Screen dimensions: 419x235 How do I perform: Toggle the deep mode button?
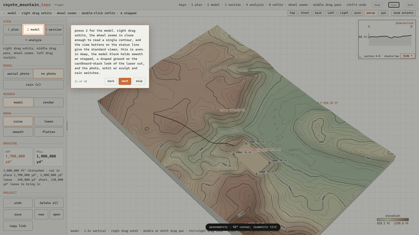click(x=377, y=5)
